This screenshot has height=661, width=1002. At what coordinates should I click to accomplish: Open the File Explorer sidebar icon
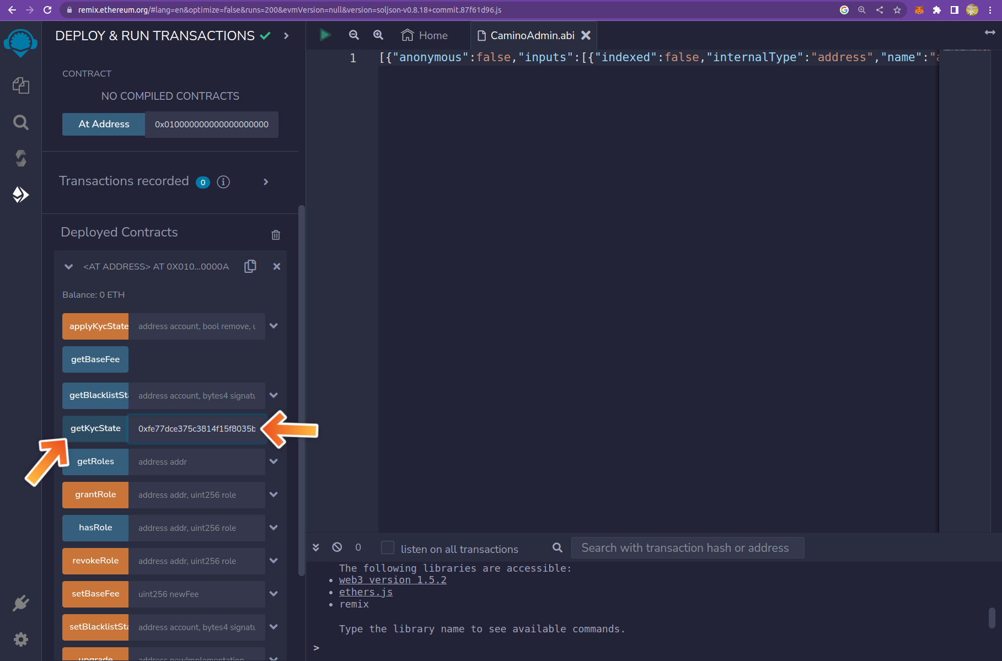click(21, 85)
